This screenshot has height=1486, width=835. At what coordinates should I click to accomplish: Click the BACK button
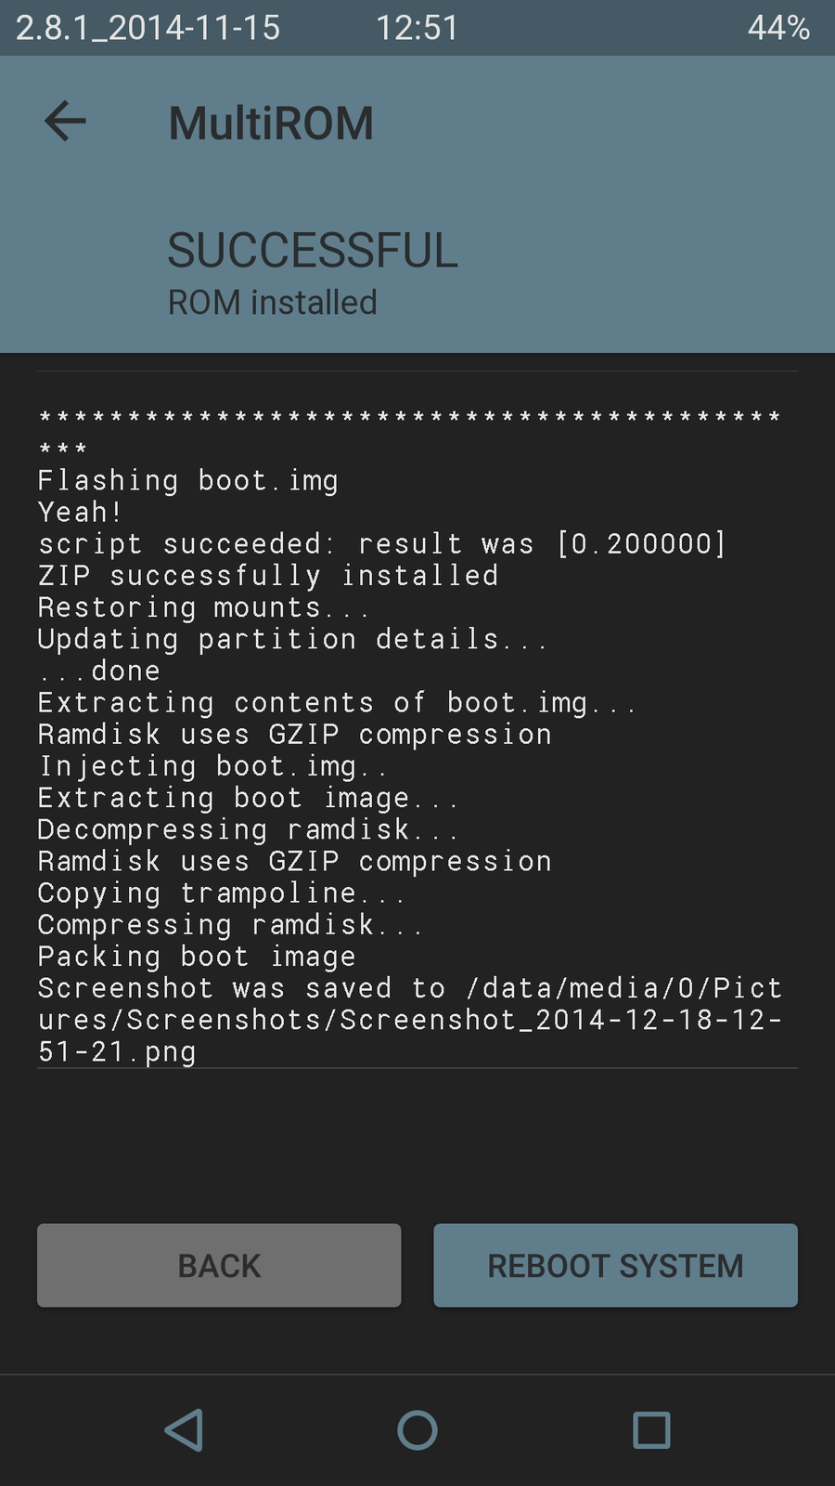(219, 1265)
